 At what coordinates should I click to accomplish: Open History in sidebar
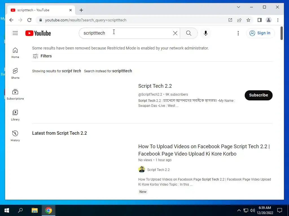(x=15, y=136)
